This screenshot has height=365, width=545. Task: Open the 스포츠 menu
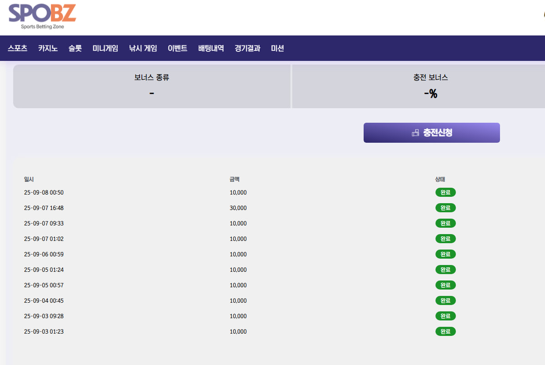click(x=17, y=48)
